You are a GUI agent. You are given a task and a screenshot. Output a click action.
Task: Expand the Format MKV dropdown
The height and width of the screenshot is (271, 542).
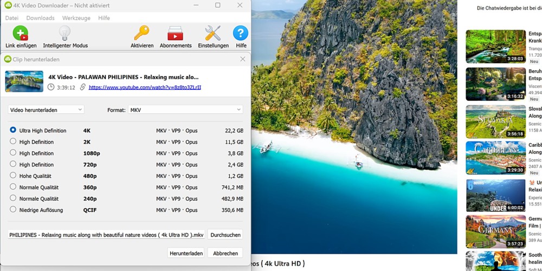point(185,109)
